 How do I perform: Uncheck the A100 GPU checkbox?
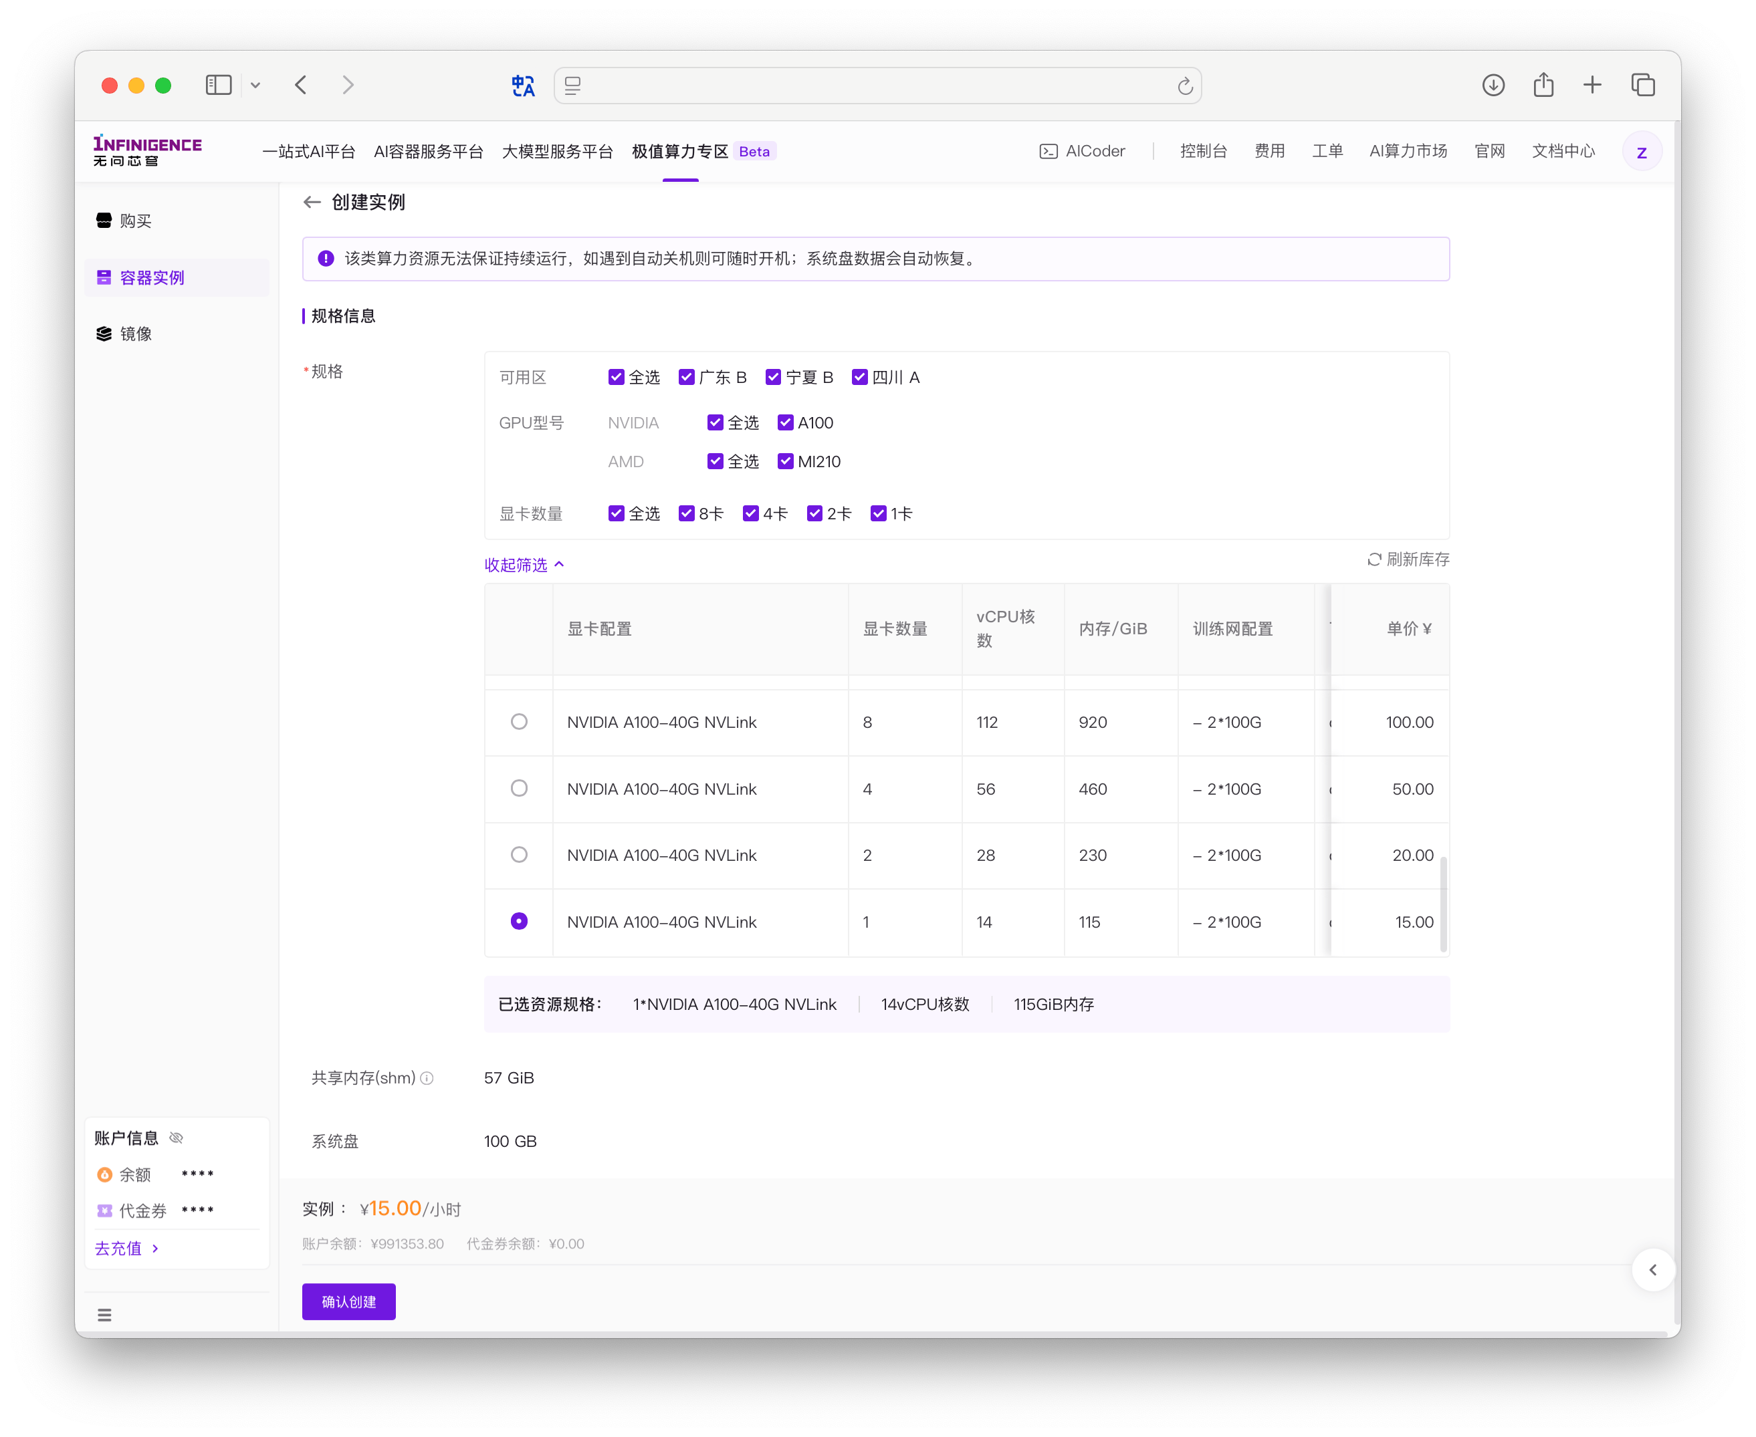pos(785,423)
